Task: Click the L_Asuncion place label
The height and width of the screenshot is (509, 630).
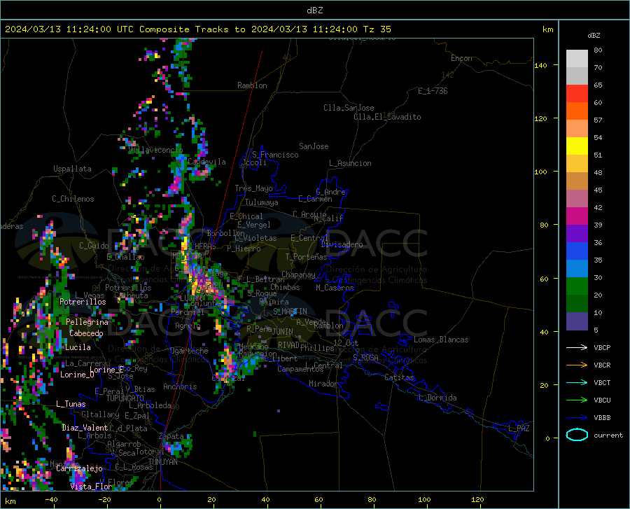Action: click(x=350, y=163)
